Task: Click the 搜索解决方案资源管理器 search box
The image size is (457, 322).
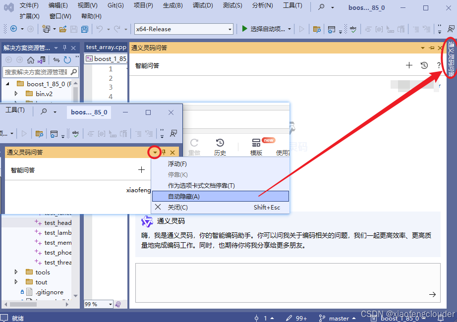Action: click(41, 72)
